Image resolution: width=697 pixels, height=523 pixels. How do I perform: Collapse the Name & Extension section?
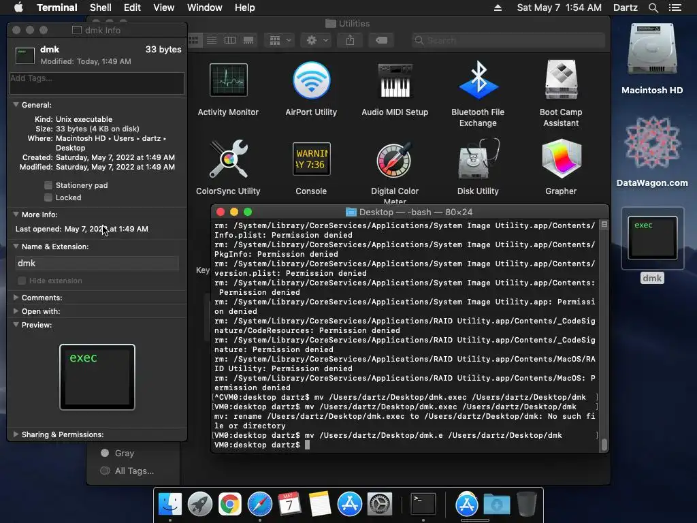(16, 247)
